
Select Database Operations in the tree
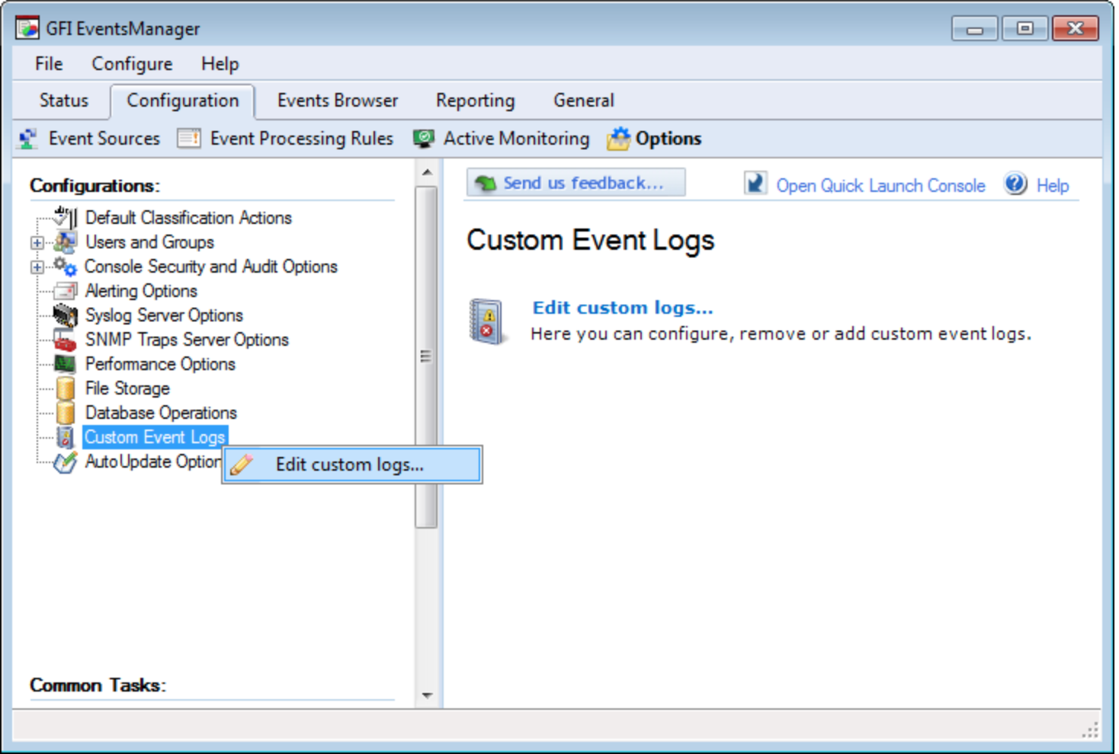pyautogui.click(x=161, y=413)
